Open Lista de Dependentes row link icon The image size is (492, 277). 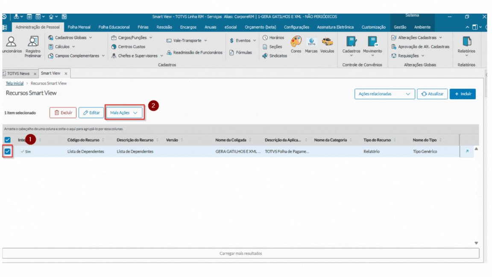click(x=467, y=151)
